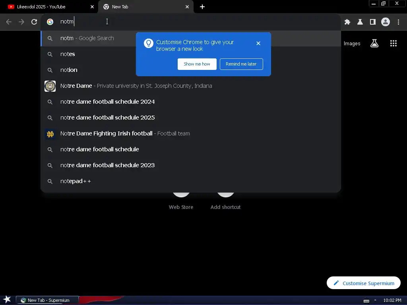This screenshot has height=305, width=407.
Task: Choose the 'notepad++' suggestion
Action: coord(191,181)
